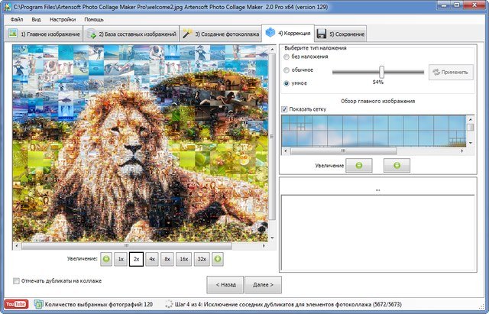
Task: Click the overlay strength slider handle at 54%
Action: point(381,72)
